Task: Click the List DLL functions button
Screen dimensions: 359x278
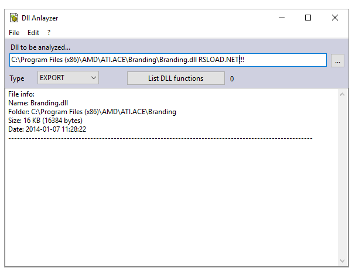Action: [176, 78]
